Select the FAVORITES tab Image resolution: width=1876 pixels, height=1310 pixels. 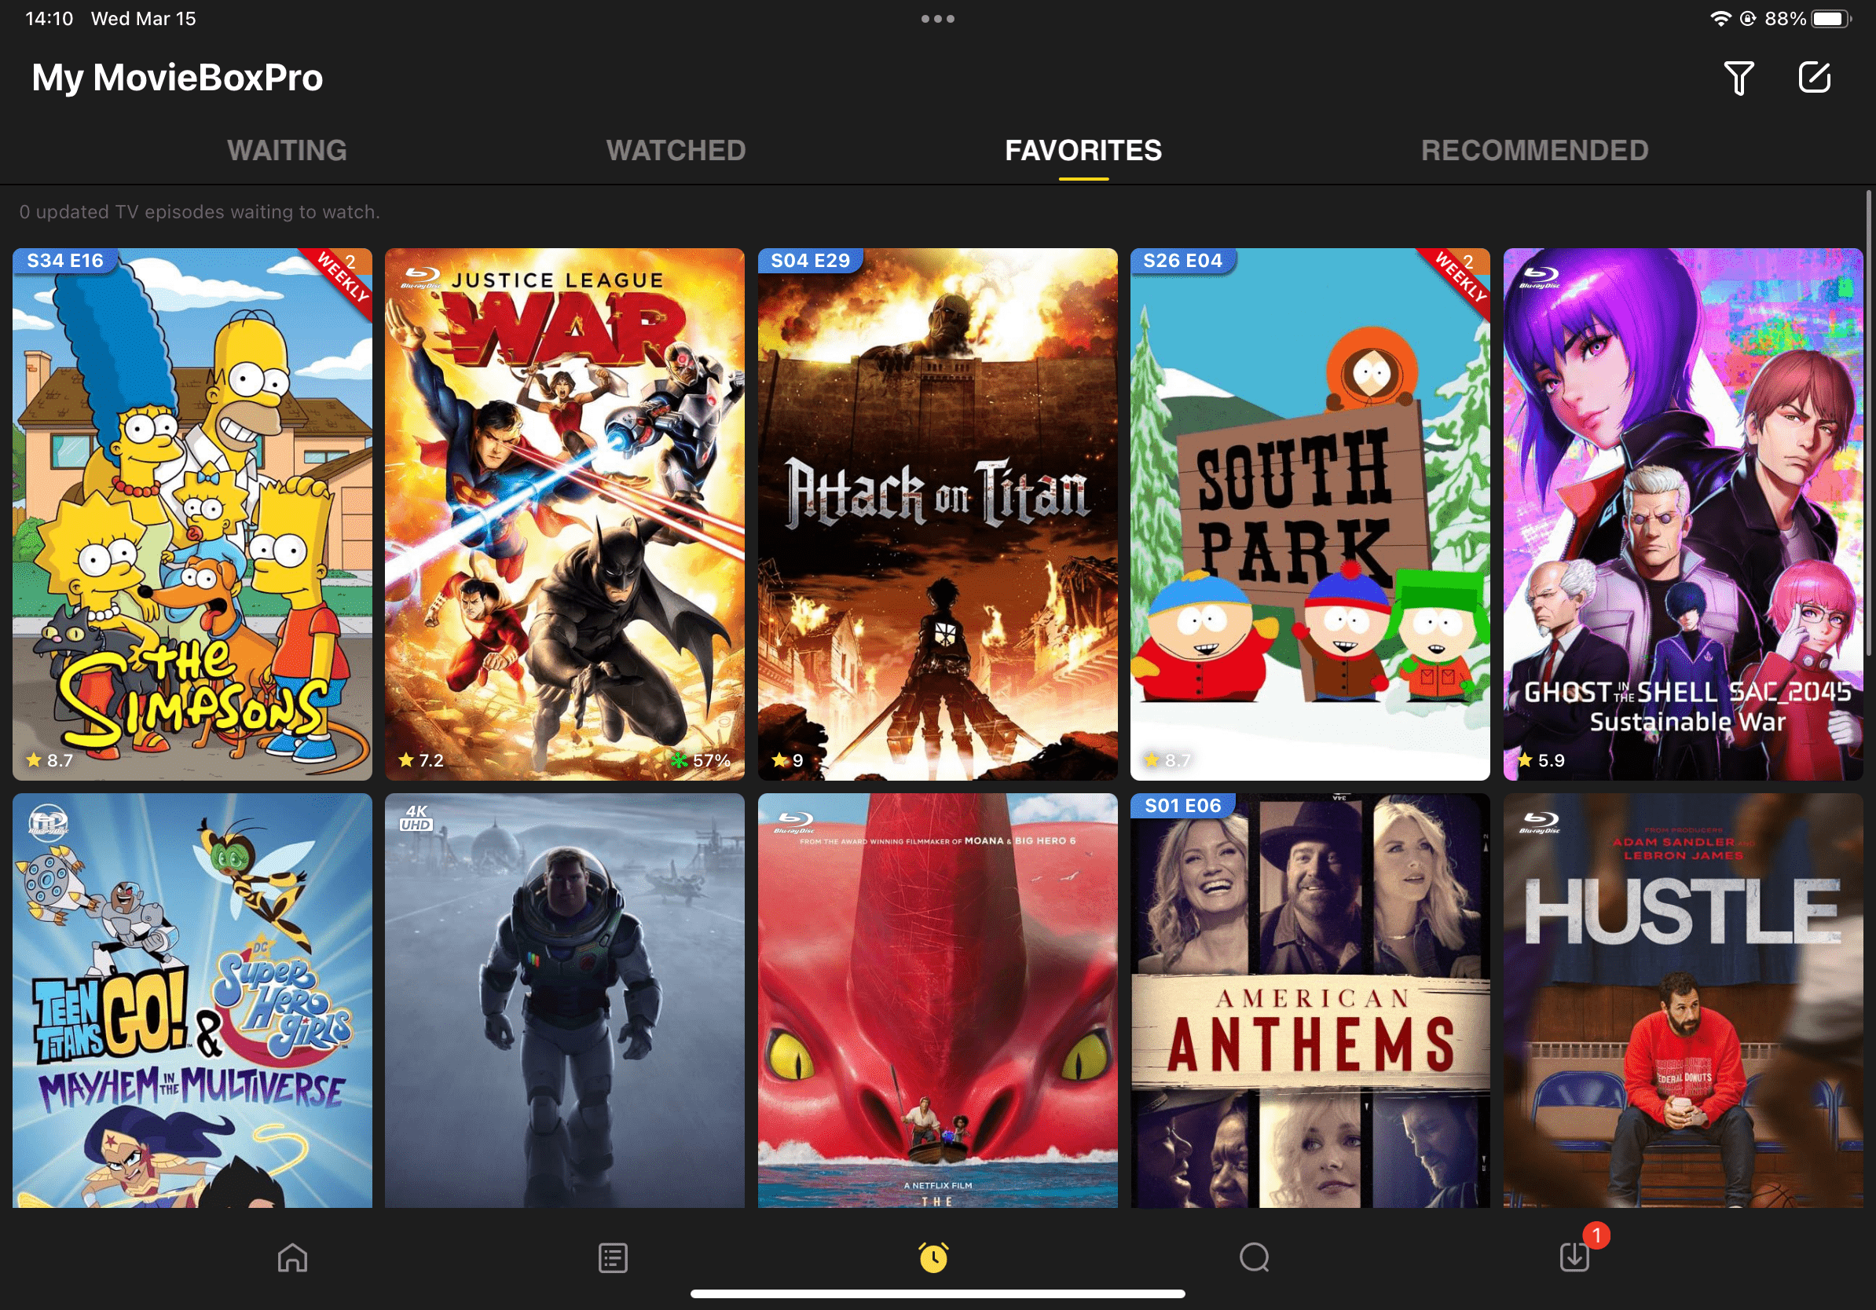(x=1083, y=150)
